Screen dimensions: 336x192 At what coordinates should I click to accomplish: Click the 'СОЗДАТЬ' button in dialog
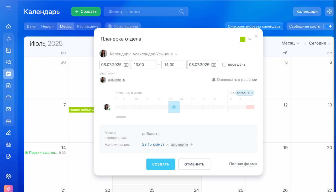(x=160, y=164)
